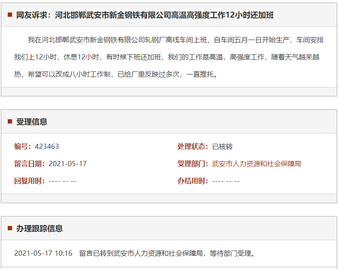Click the 办理跟踪信息 section heading
338x269 pixels.
point(40,229)
